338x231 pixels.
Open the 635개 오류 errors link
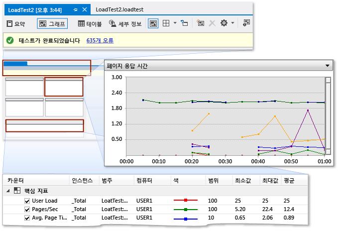pyautogui.click(x=100, y=40)
